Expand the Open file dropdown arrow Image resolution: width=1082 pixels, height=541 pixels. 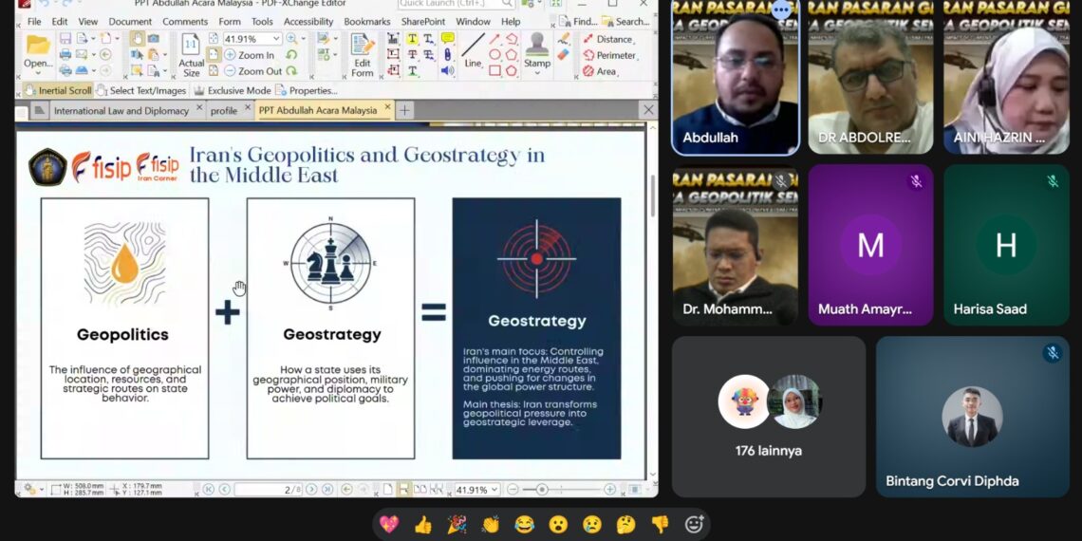pos(38,74)
